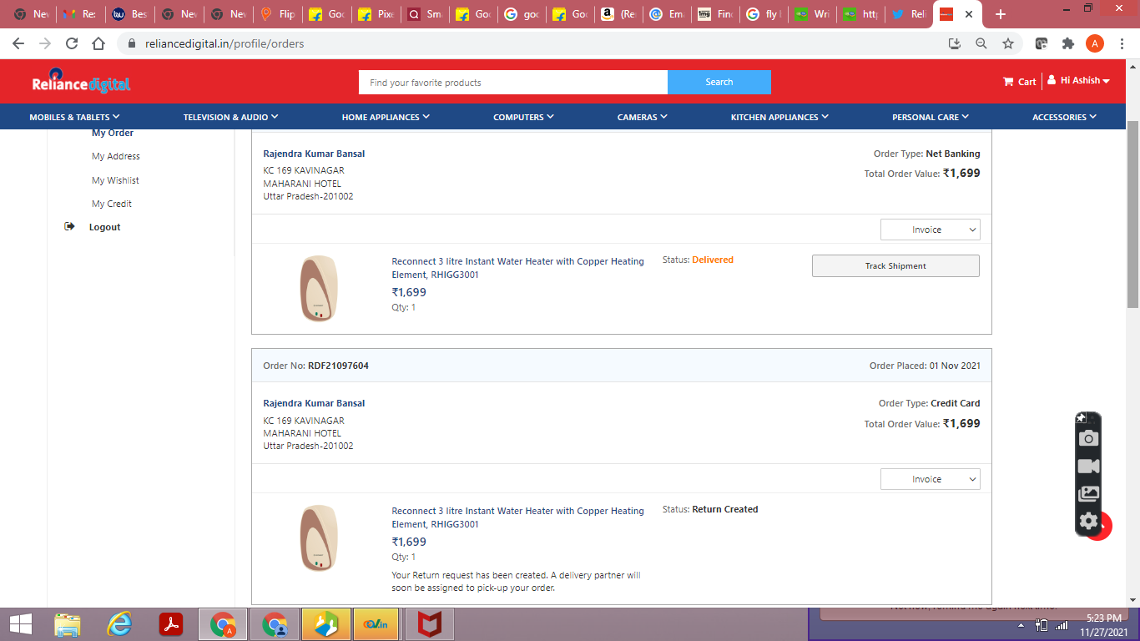Bookmark this page with the star icon
Viewport: 1140px width, 641px height.
1008,43
